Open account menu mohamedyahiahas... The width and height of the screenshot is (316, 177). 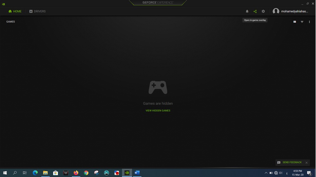[295, 11]
